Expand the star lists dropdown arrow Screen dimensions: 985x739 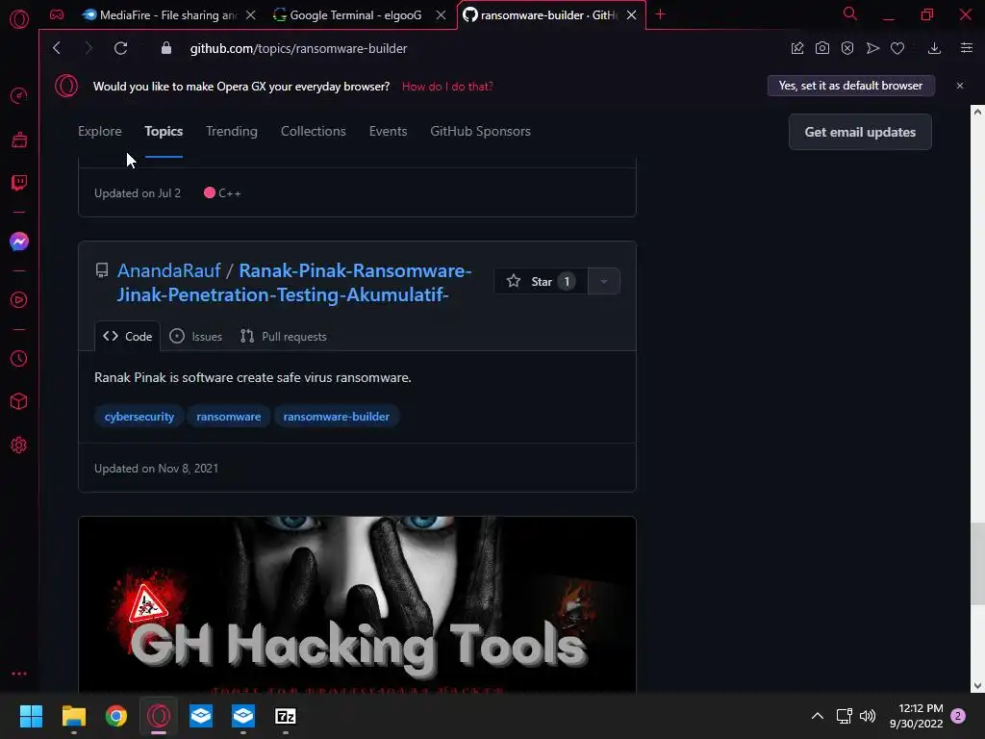tap(604, 282)
